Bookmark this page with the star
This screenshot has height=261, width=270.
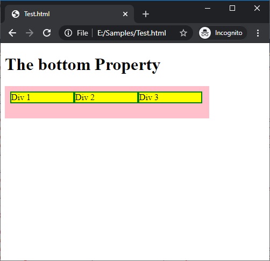click(183, 33)
